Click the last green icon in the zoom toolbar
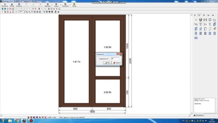 click(x=58, y=12)
